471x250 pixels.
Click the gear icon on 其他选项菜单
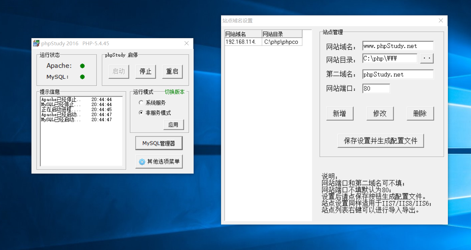pyautogui.click(x=142, y=162)
